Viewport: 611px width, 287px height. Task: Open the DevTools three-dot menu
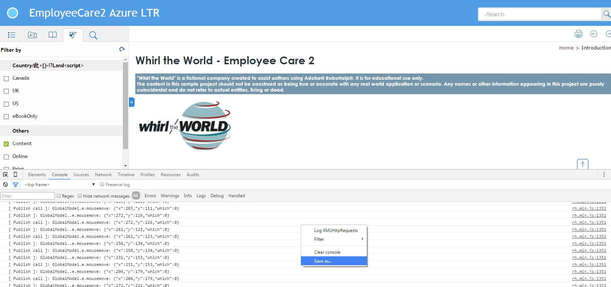(604, 175)
